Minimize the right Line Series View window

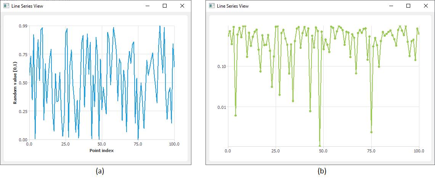[x=391, y=6]
